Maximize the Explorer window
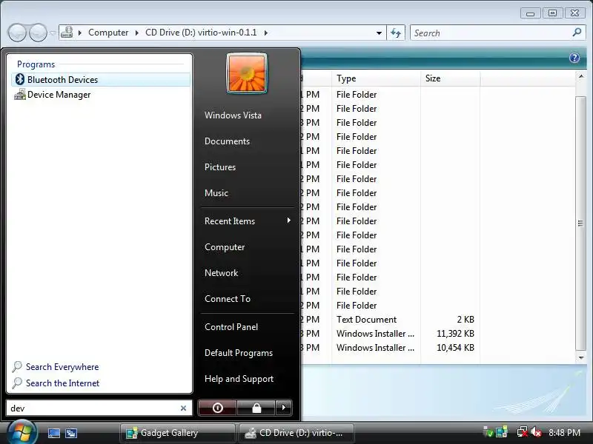 point(552,13)
